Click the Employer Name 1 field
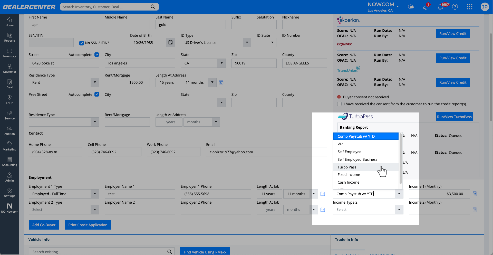 pos(140,194)
